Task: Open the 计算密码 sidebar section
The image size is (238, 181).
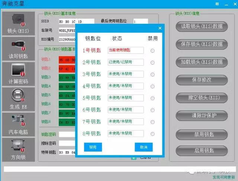Action: pyautogui.click(x=18, y=74)
